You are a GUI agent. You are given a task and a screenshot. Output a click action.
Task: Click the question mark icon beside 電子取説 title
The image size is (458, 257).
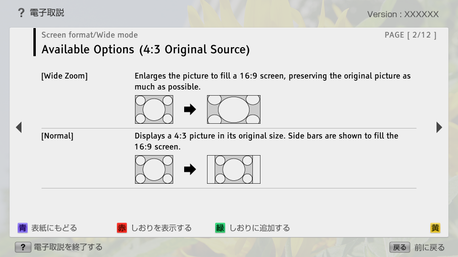pos(21,13)
